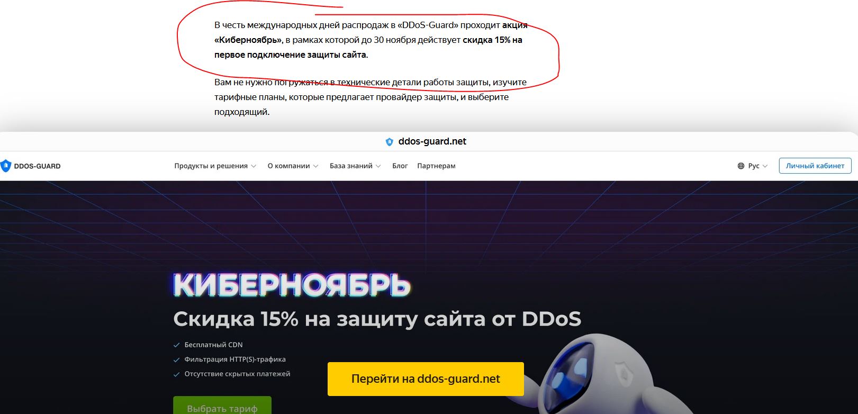This screenshot has width=858, height=414.
Task: Click the checkmark beside Фильтрация HTTP(S)-трафика
Action: (x=177, y=360)
